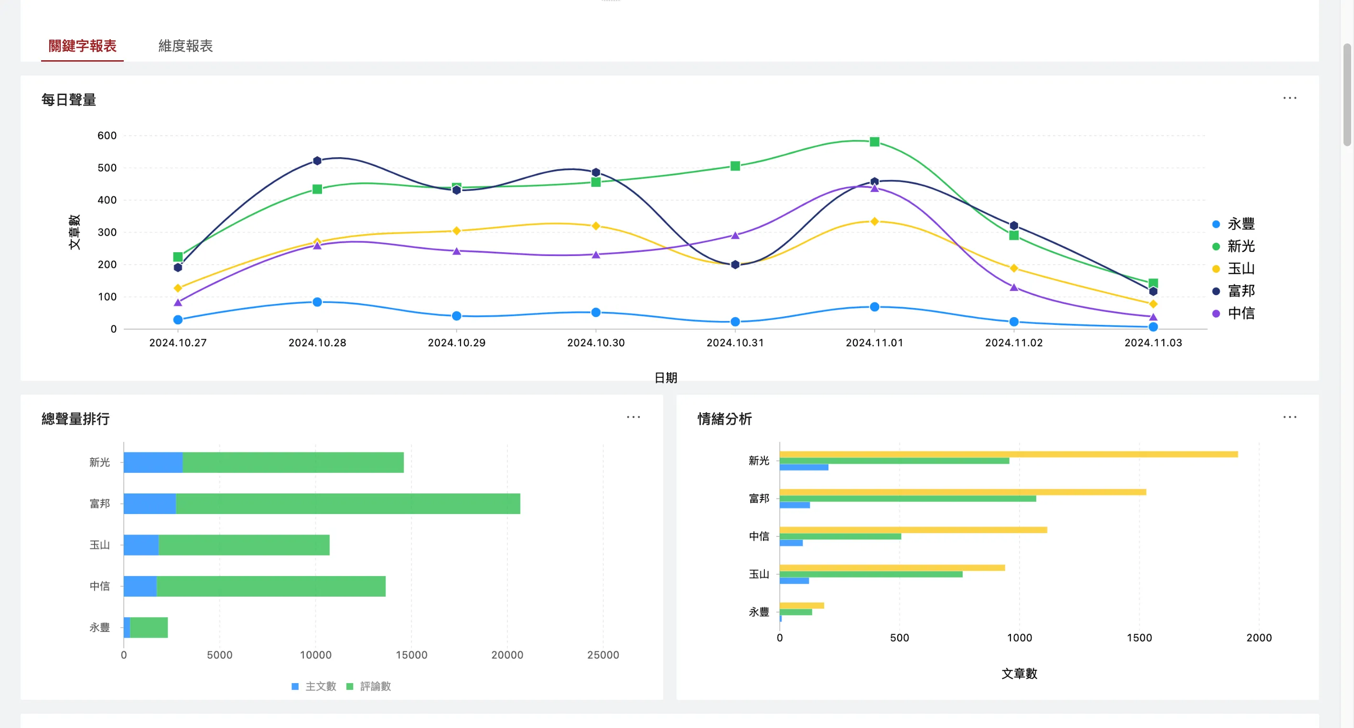The height and width of the screenshot is (728, 1354).
Task: Click the 2024.10.29 date axis label
Action: pos(456,343)
